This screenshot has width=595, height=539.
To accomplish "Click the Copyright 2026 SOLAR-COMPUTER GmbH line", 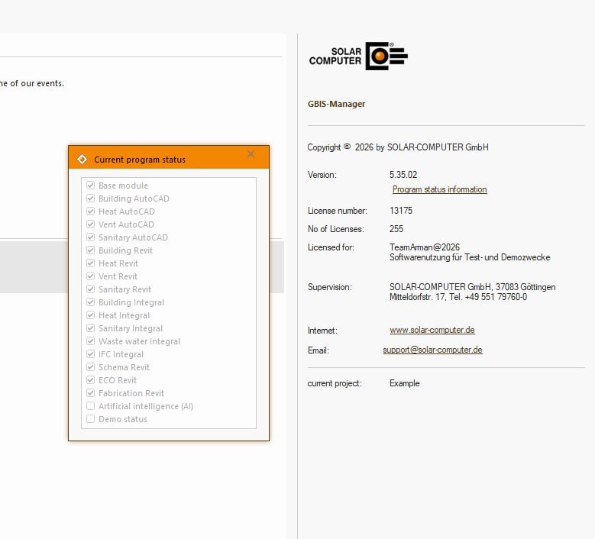I will (x=398, y=147).
